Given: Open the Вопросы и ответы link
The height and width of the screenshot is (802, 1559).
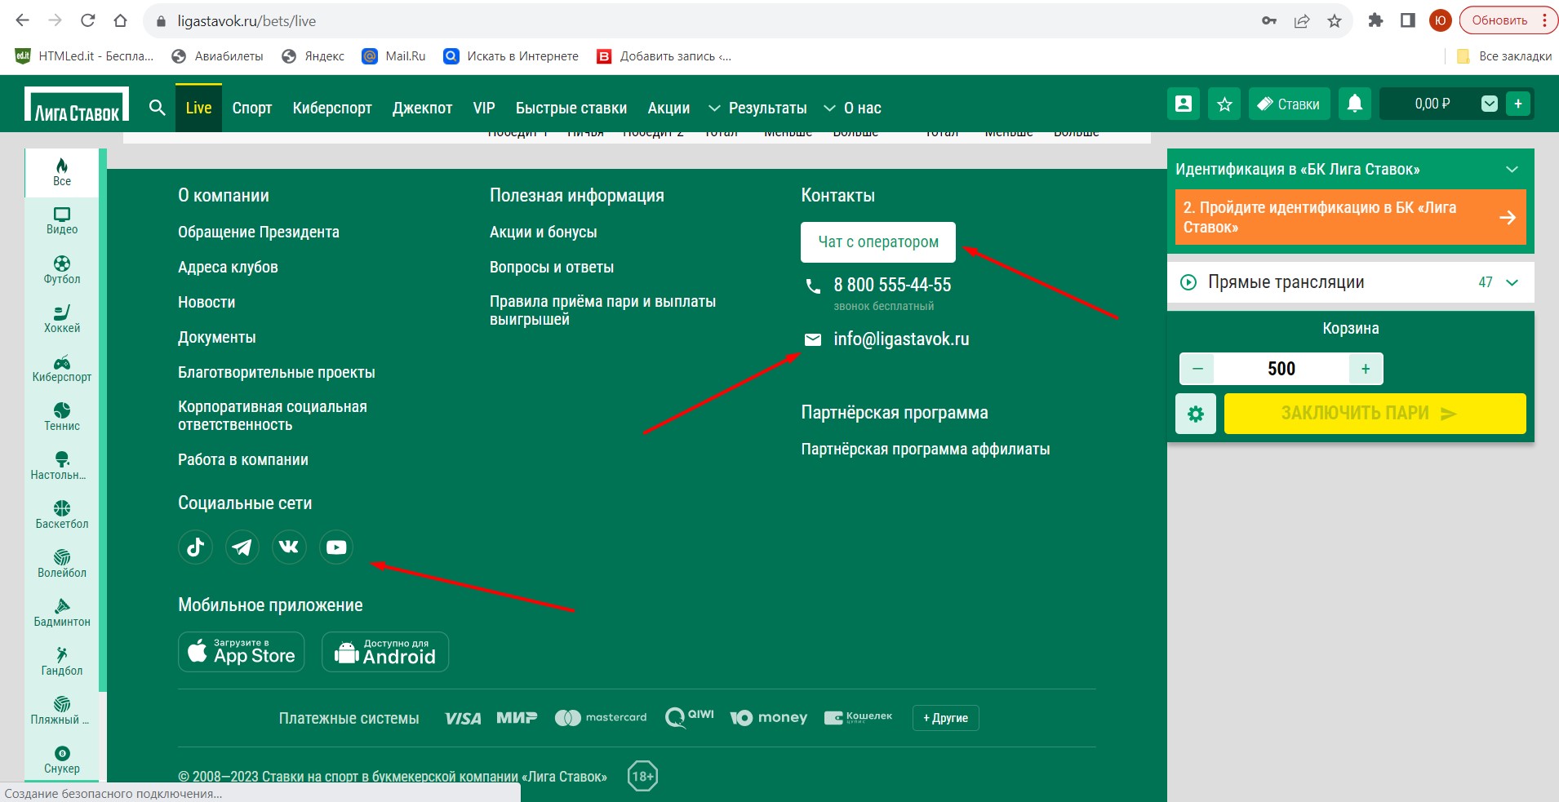Looking at the screenshot, I should click(551, 268).
